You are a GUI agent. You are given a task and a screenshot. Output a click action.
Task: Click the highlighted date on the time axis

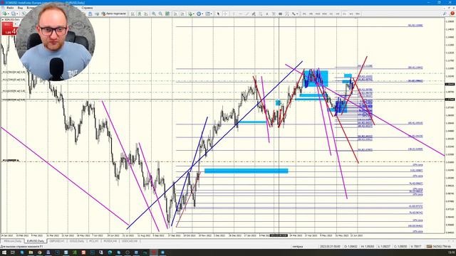pos(279,235)
